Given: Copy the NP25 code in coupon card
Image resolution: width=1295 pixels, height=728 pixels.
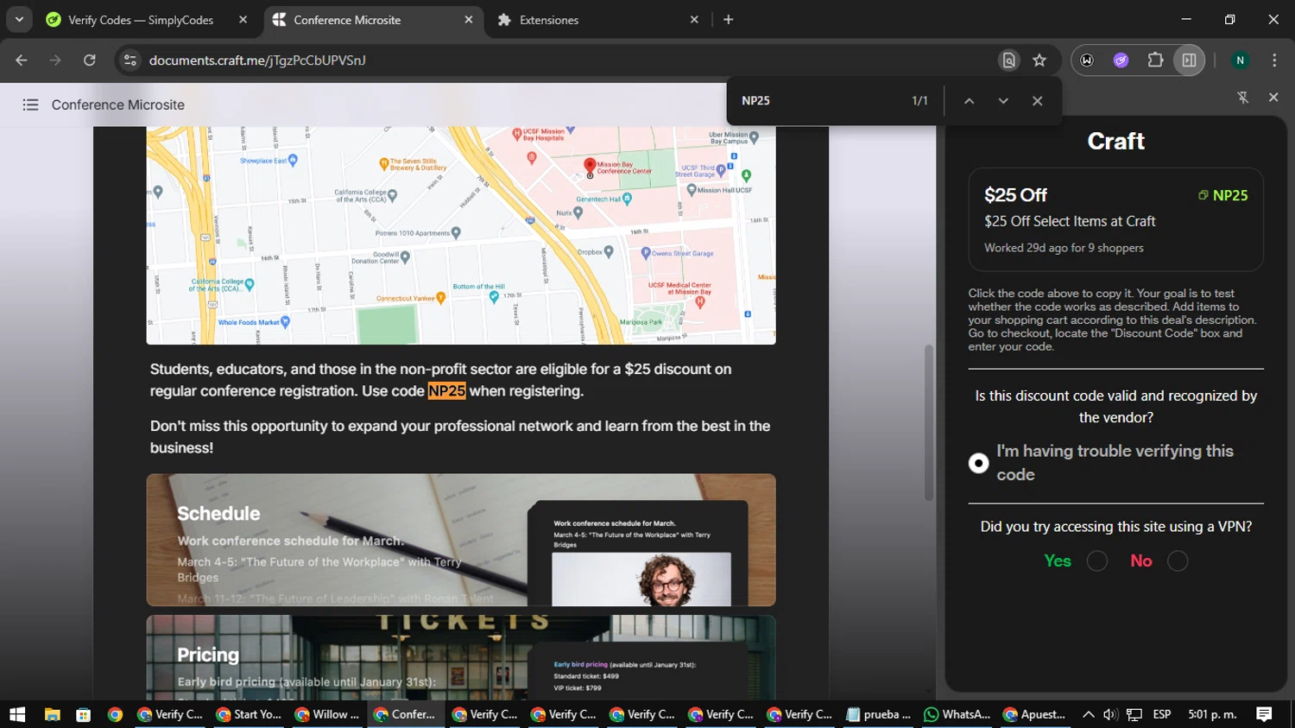Looking at the screenshot, I should point(1222,195).
